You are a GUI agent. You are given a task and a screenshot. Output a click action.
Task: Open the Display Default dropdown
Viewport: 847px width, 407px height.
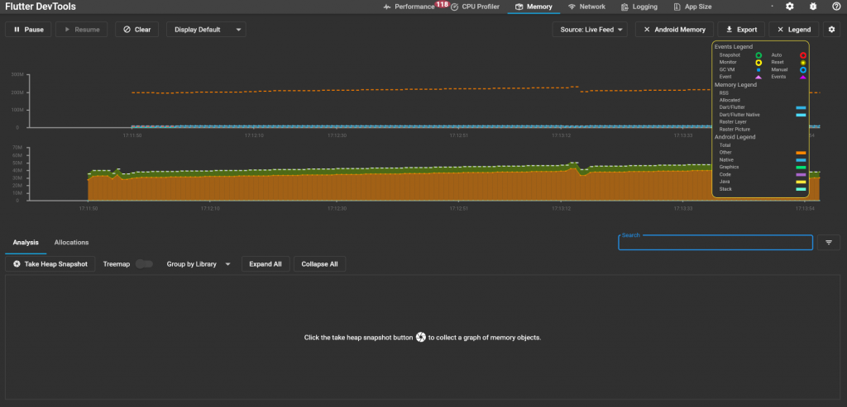[x=206, y=30]
